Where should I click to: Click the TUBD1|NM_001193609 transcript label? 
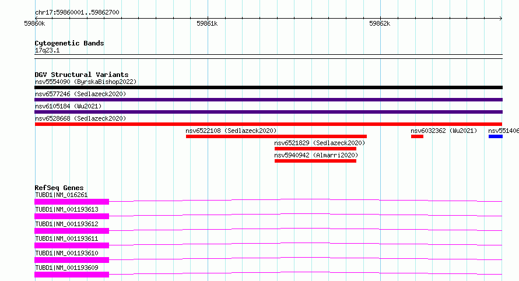coord(66,268)
